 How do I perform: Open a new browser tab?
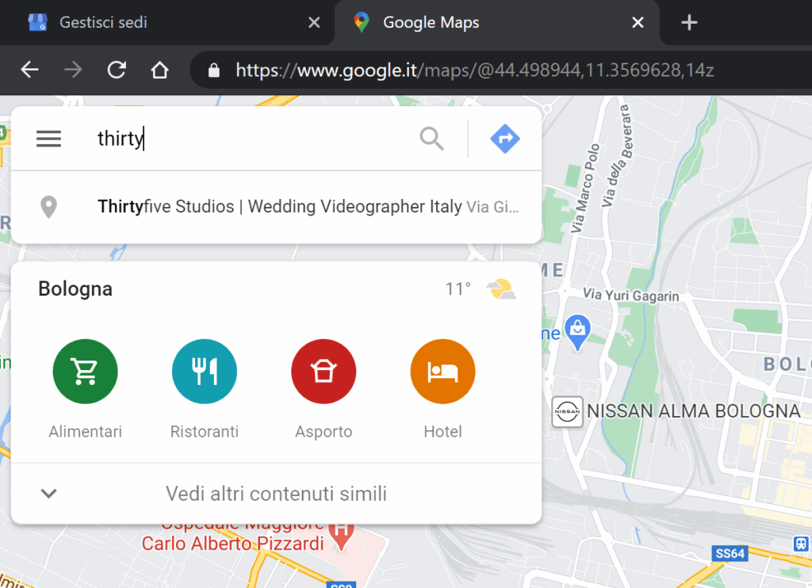[x=689, y=22]
